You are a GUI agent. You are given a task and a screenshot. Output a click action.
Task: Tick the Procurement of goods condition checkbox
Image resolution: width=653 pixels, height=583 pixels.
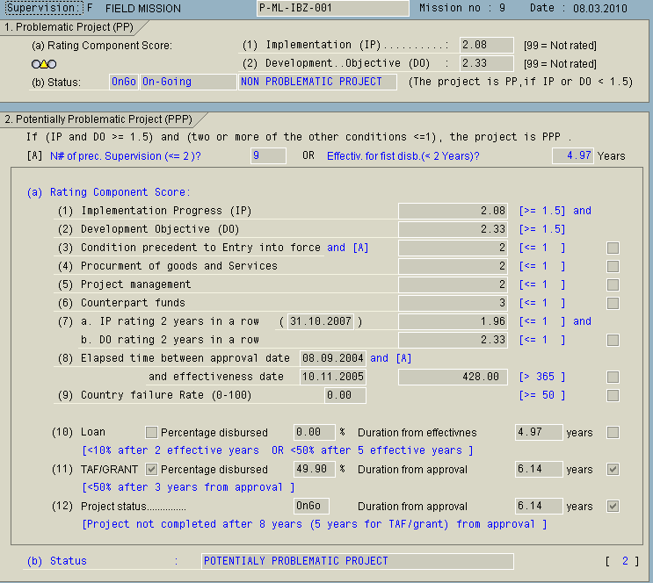click(x=613, y=266)
